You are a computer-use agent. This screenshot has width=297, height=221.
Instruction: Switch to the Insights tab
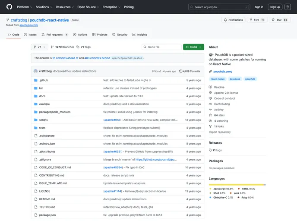(140, 35)
